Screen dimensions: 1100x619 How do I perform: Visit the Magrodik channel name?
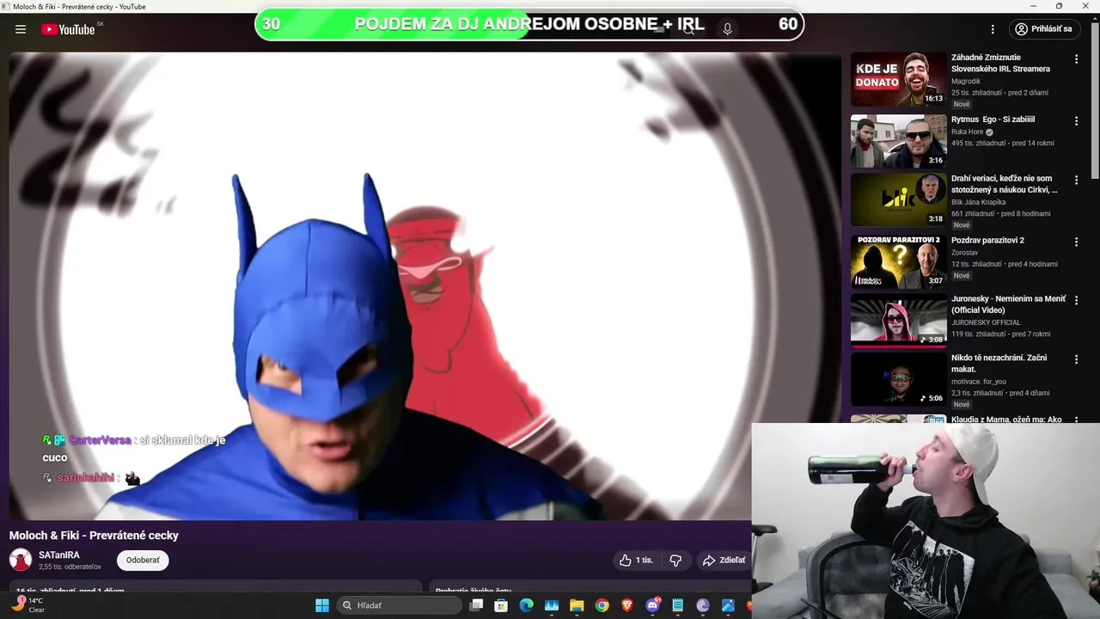point(966,81)
